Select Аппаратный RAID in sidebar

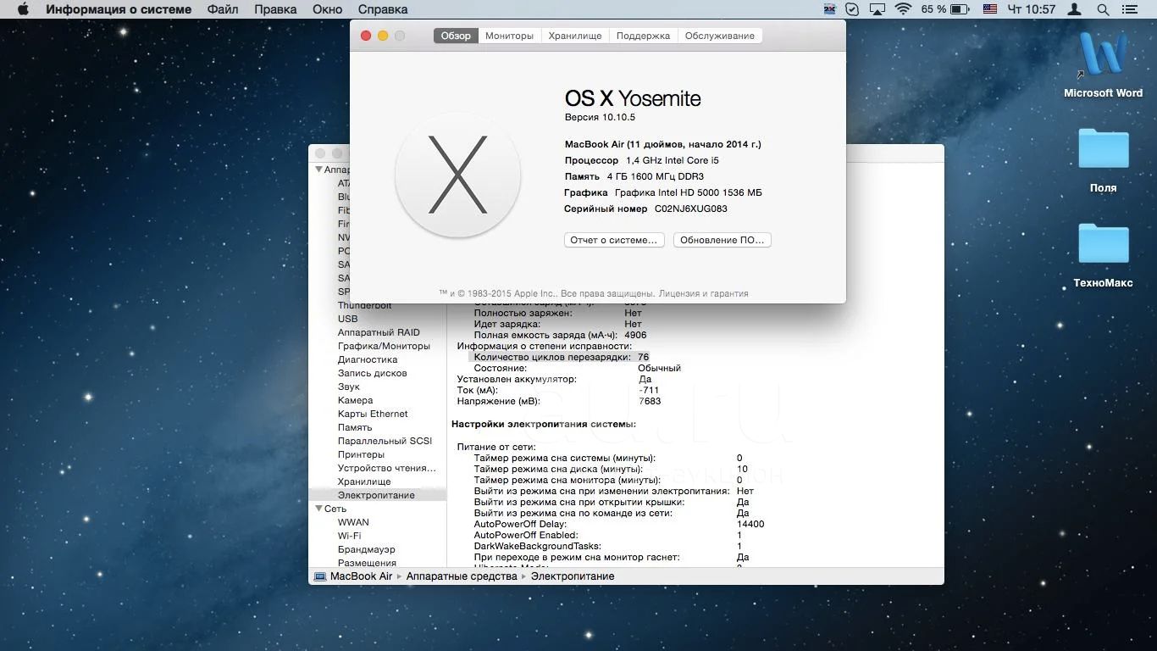pos(379,332)
